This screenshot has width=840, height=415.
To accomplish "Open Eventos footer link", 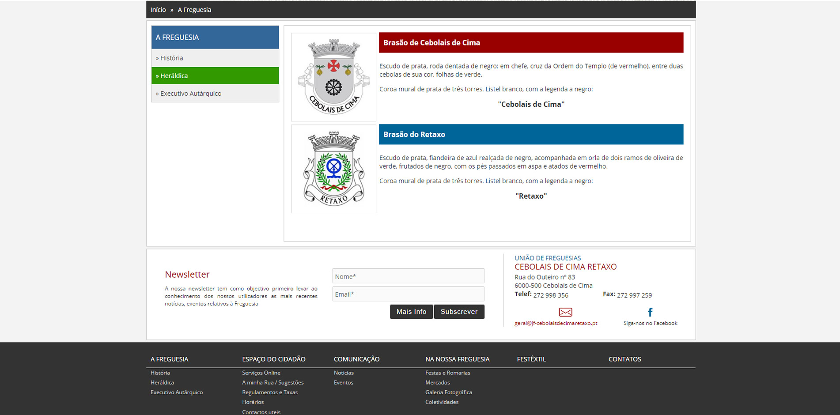I will [x=344, y=382].
